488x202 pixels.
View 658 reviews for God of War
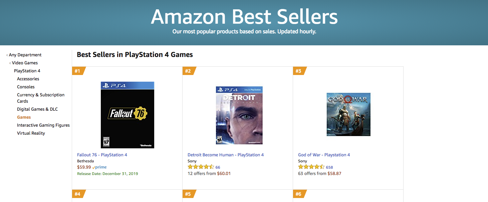[329, 167]
